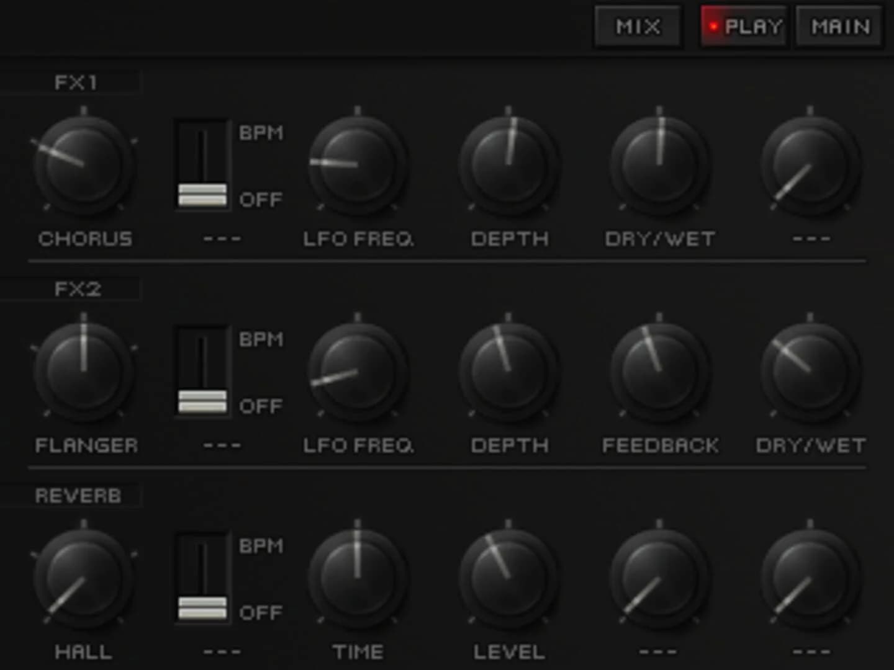Screen dimensions: 894x670
Task: Adjust the FLANGER DEPTH knob
Action: coord(509,372)
